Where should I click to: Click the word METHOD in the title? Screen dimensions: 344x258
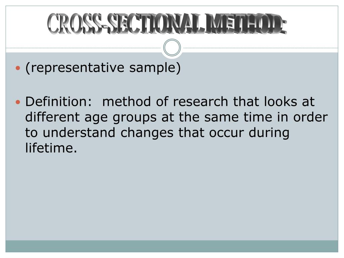click(x=246, y=24)
